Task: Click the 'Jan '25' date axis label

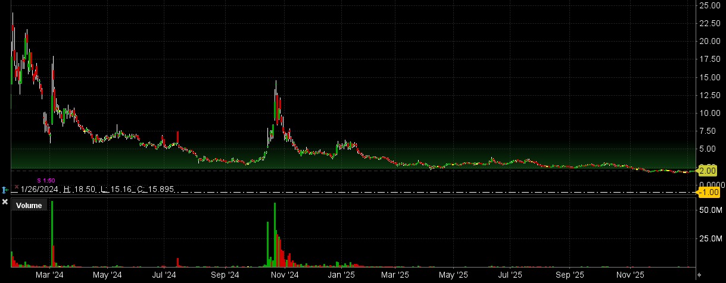Action: tap(342, 275)
